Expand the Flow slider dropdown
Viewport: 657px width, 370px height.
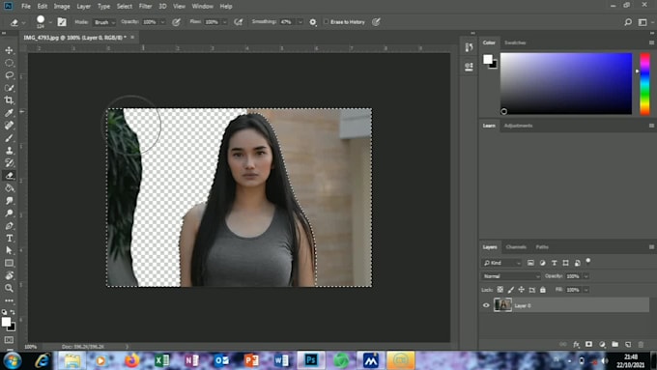click(224, 22)
